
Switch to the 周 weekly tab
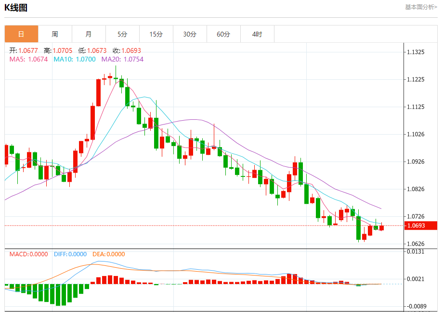(55, 34)
